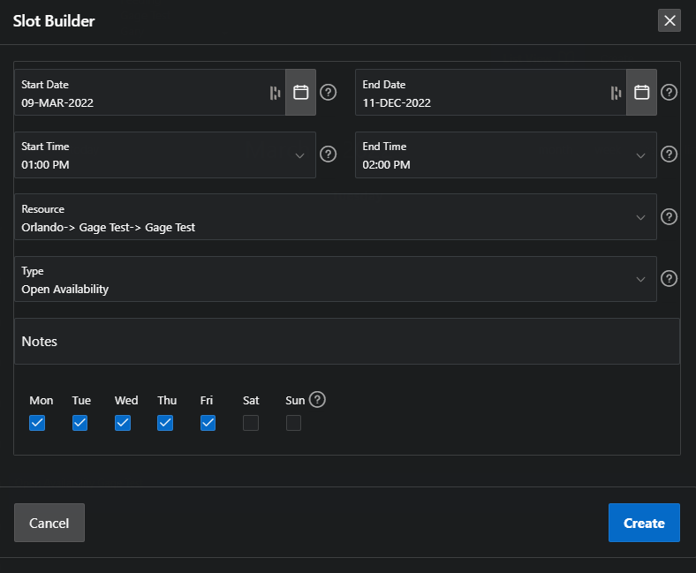
Task: Show help for Start Time
Action: [x=328, y=154]
